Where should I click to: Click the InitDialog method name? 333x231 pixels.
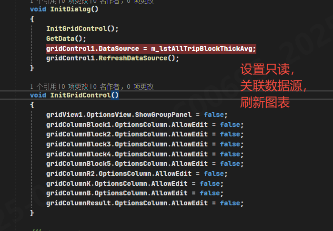pyautogui.click(x=71, y=10)
